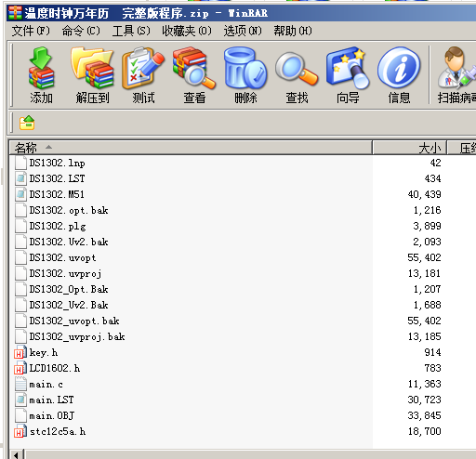Open the 查找 (Find) magnifier tool
476x459 pixels.
coord(297,69)
